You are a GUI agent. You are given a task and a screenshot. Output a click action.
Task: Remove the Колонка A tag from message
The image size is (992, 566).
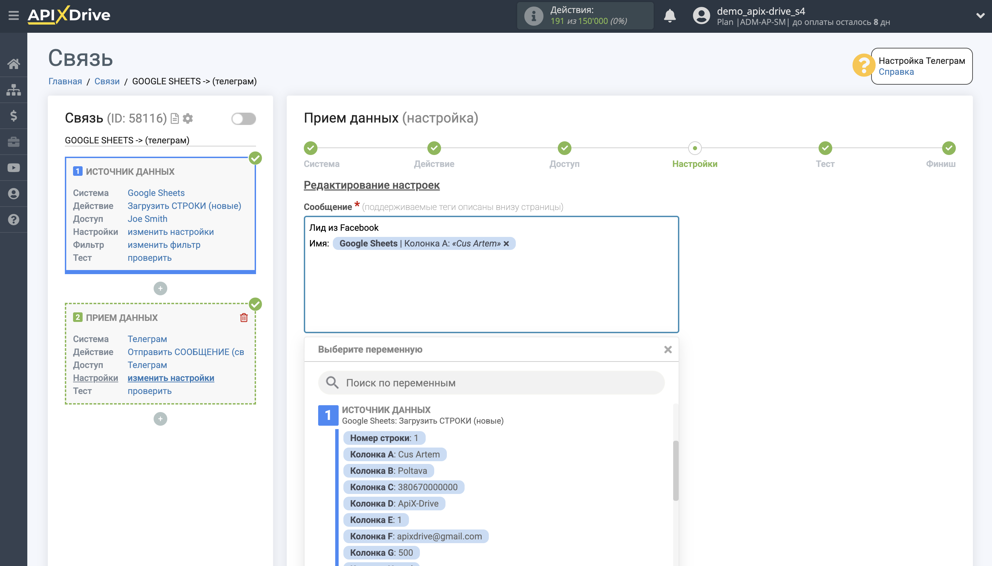click(506, 244)
